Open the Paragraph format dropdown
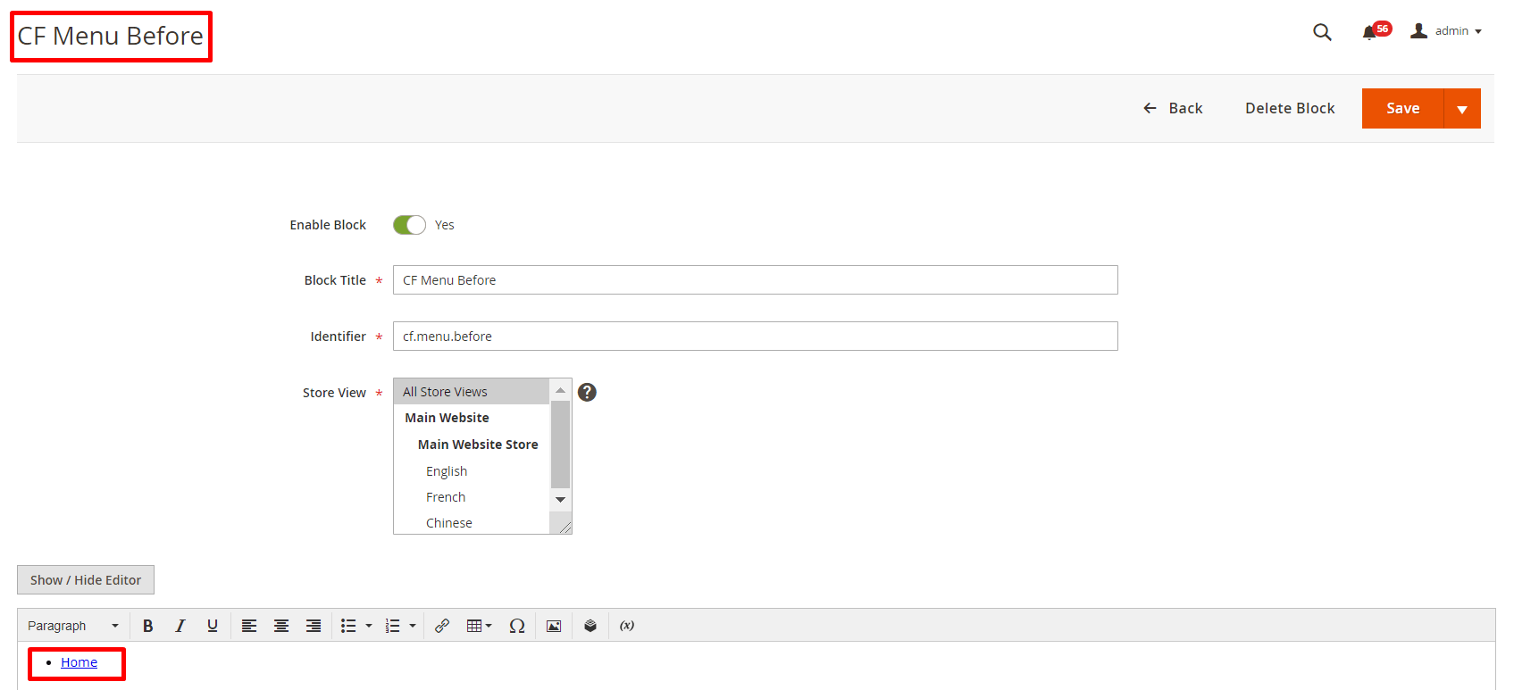Viewport: 1514px width, 690px height. [73, 626]
